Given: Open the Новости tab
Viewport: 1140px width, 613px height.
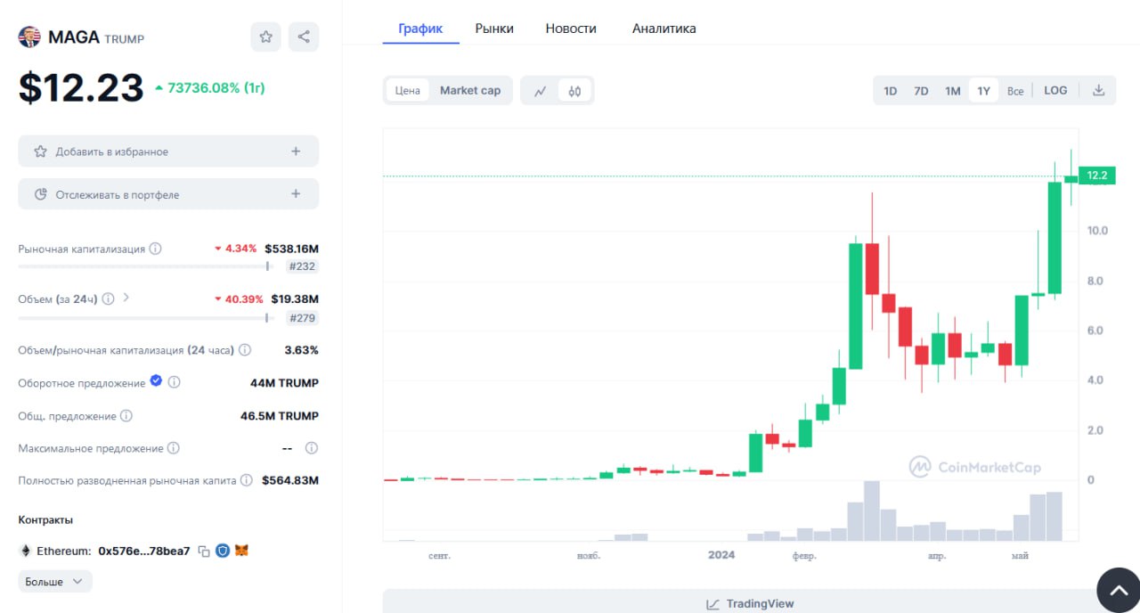Looking at the screenshot, I should coord(571,29).
